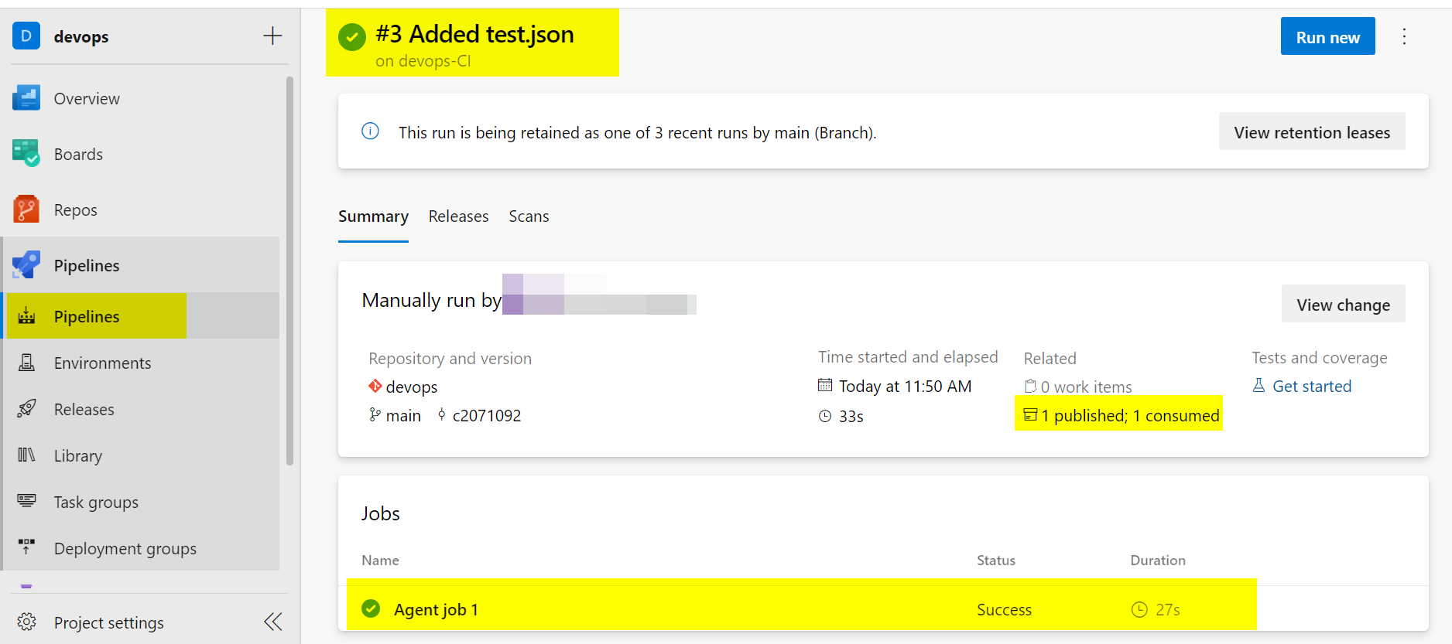Switch to the Scans tab

click(x=529, y=216)
